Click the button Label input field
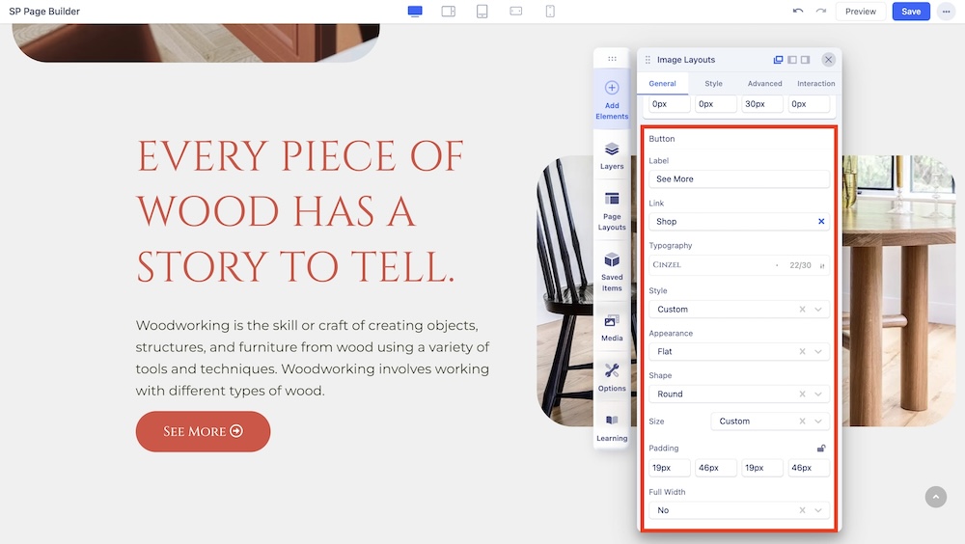965x544 pixels. coord(738,179)
